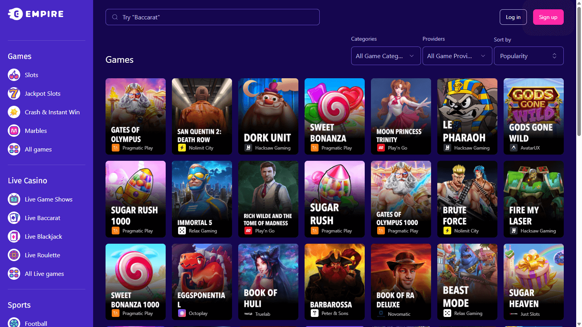Viewport: 582px width, 327px height.
Task: Click Play'n Go icon under Moon Princess Trinity
Action: [381, 148]
